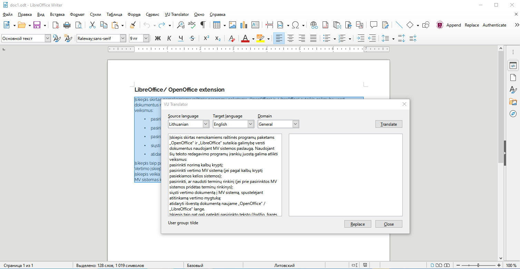
Task: Open the Формат menu
Action: point(77,14)
